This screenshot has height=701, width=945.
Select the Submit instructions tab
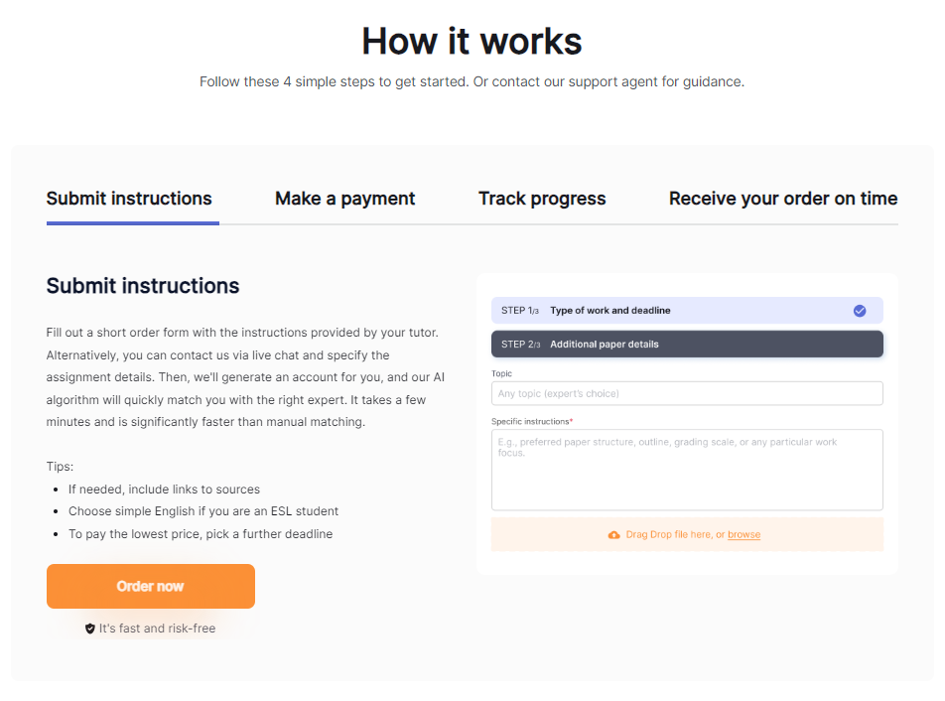(129, 199)
